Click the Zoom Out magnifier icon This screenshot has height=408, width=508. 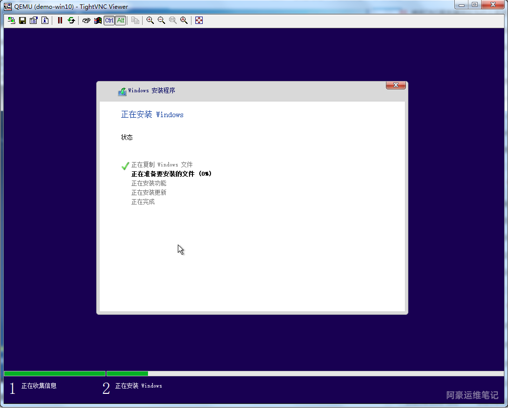[x=161, y=20]
